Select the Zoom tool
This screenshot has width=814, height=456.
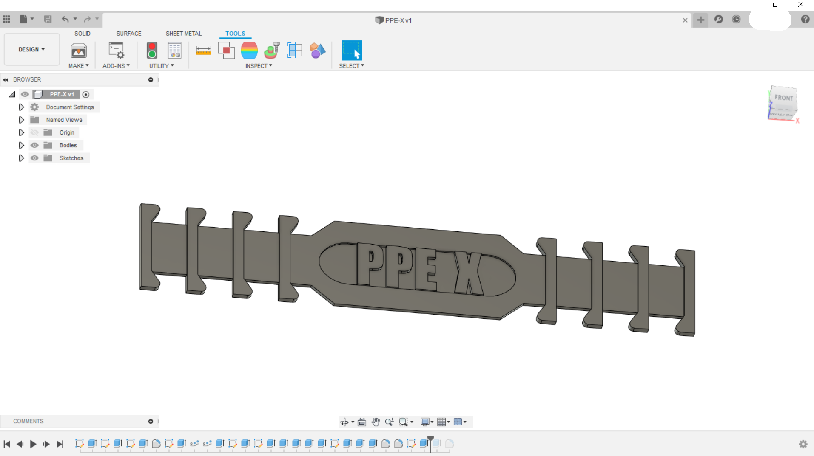389,422
